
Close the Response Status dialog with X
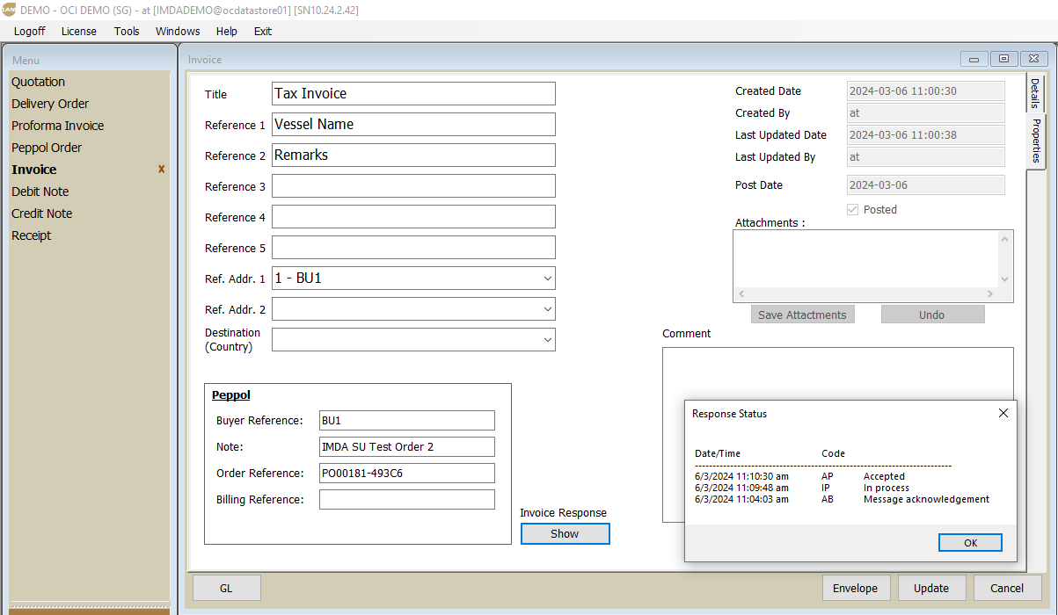1003,413
